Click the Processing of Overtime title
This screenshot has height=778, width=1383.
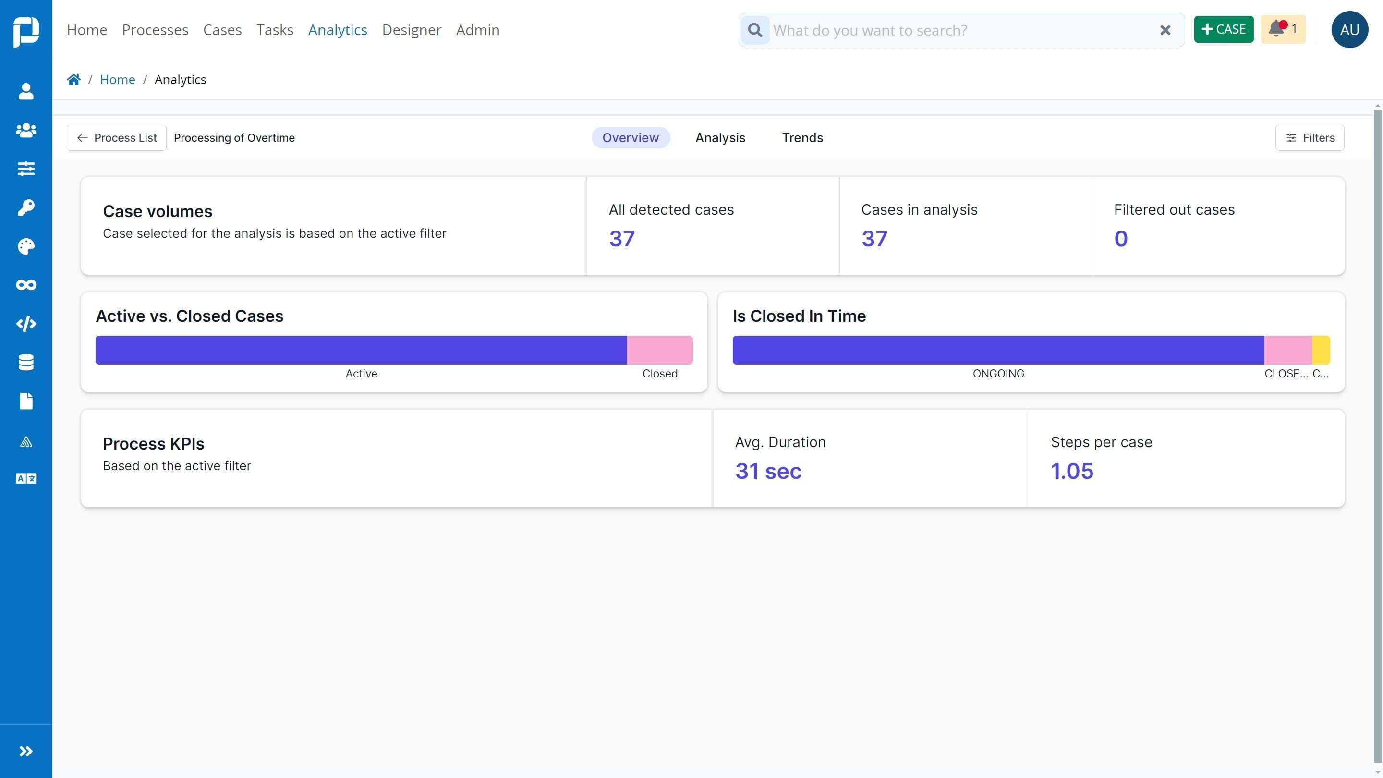[x=234, y=138]
